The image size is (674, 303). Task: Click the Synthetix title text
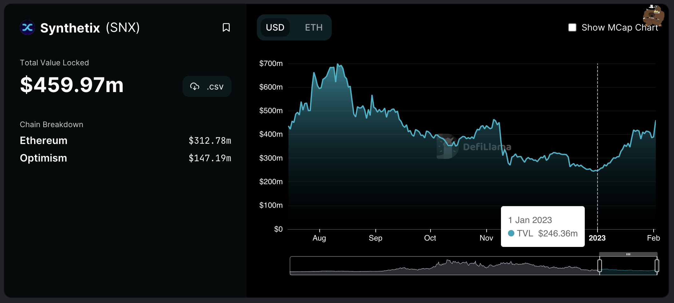[x=70, y=28]
